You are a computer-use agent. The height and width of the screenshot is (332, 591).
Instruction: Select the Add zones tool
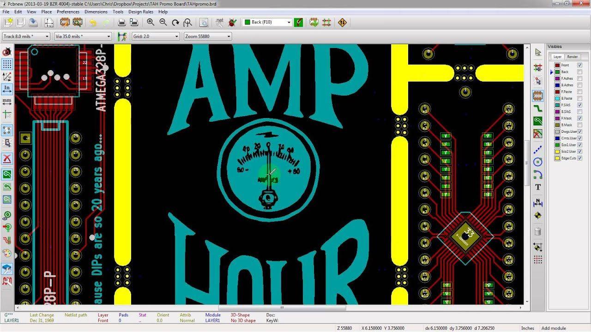538,121
